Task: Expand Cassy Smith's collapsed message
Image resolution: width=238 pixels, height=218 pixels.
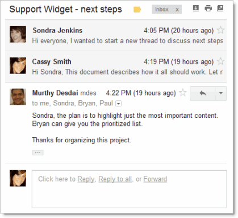Action: 116,67
